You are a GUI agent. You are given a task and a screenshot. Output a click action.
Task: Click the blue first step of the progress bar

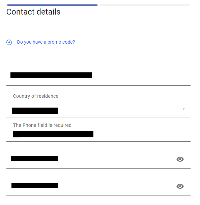pyautogui.click(x=52, y=5)
